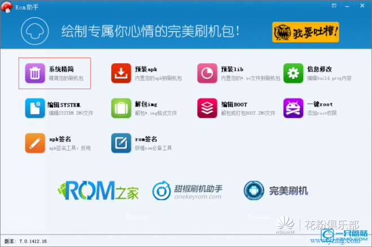Viewport: 372px width, 247px height.
Task: Close the Rom助手 window
Action: 362,6
